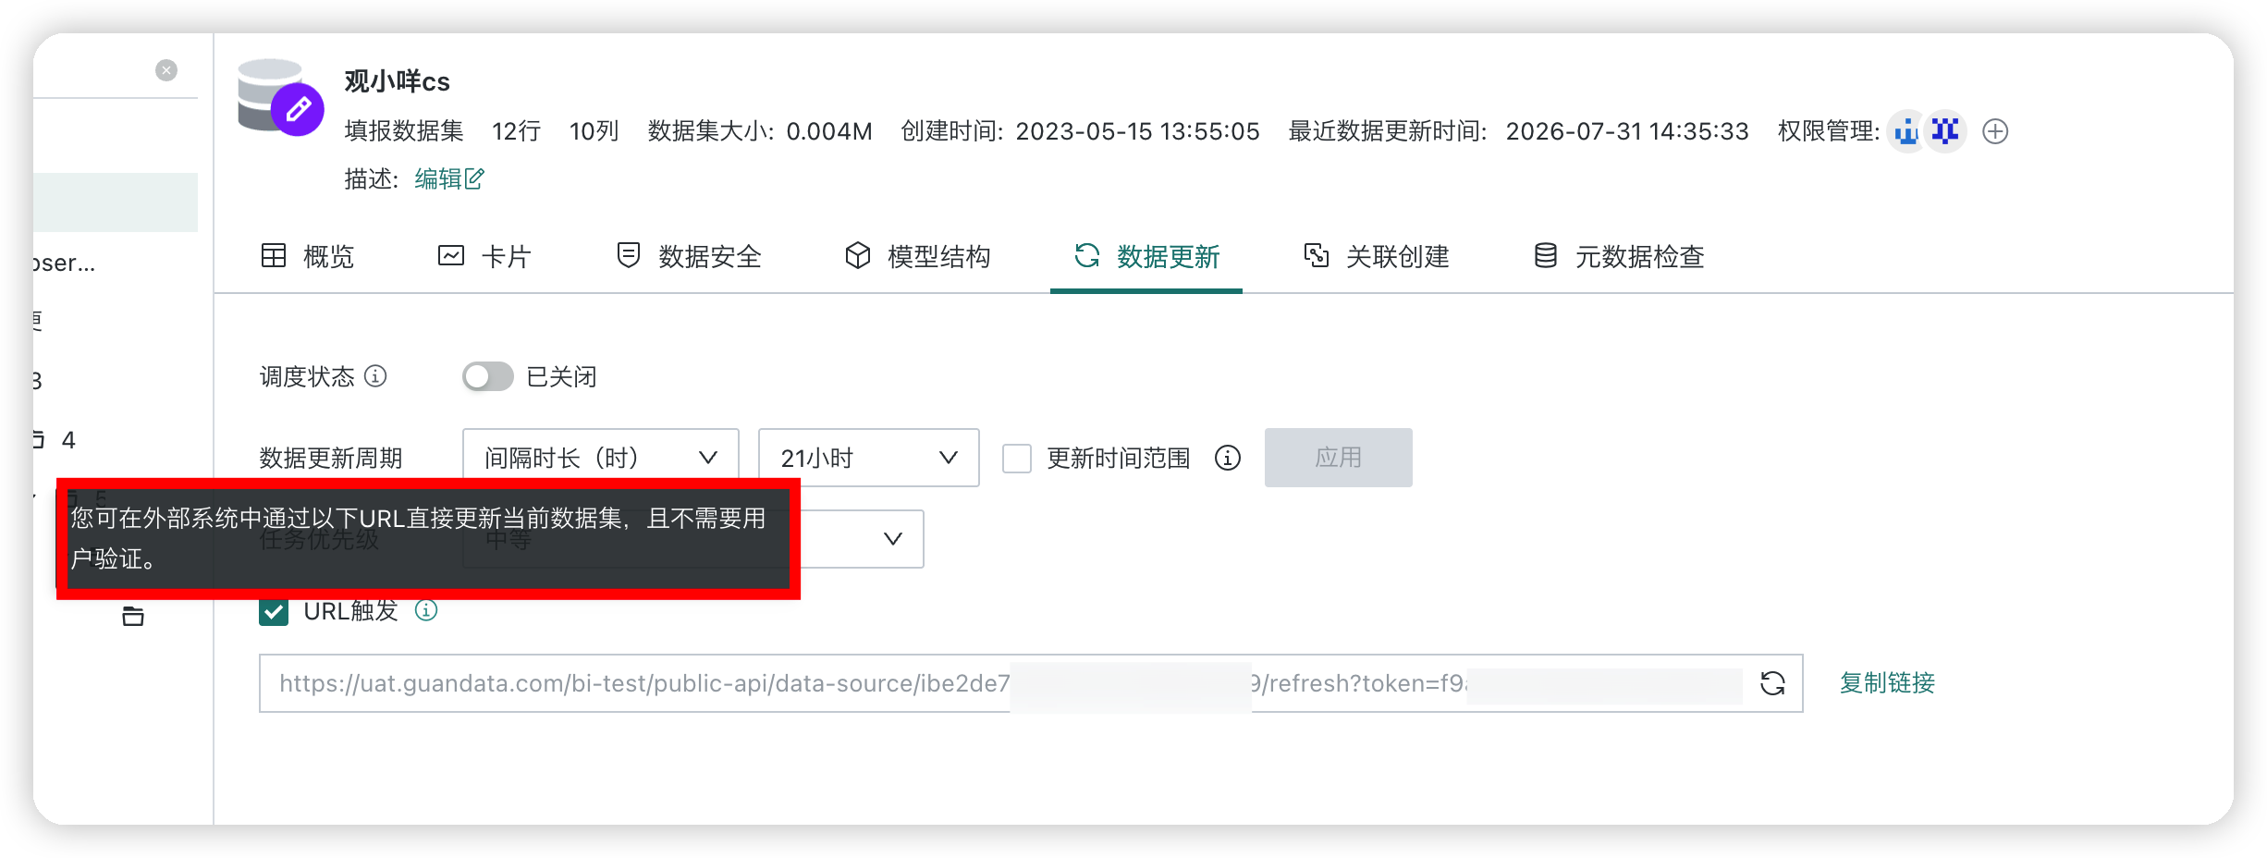Screen dimensions: 2267x858
Task: Click the info icon beside 更新时间范围
Action: click(1228, 458)
